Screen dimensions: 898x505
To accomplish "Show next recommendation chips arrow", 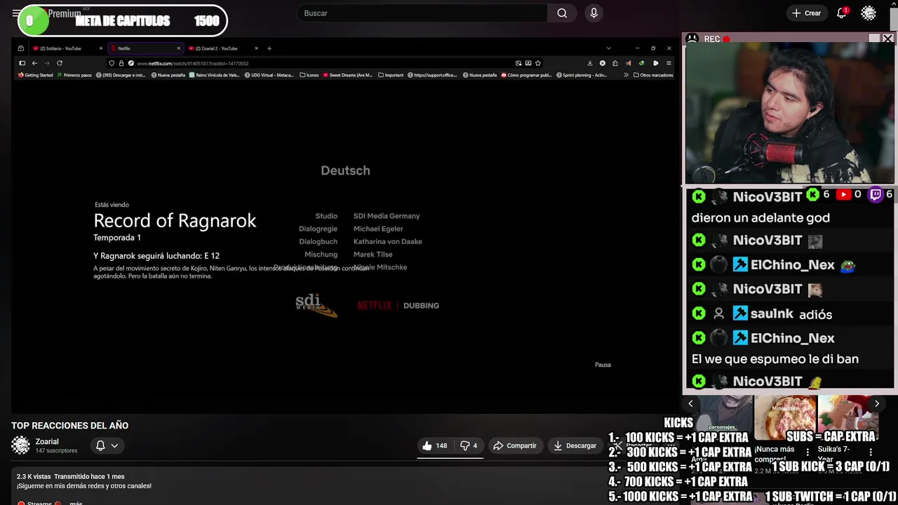I will pos(876,403).
